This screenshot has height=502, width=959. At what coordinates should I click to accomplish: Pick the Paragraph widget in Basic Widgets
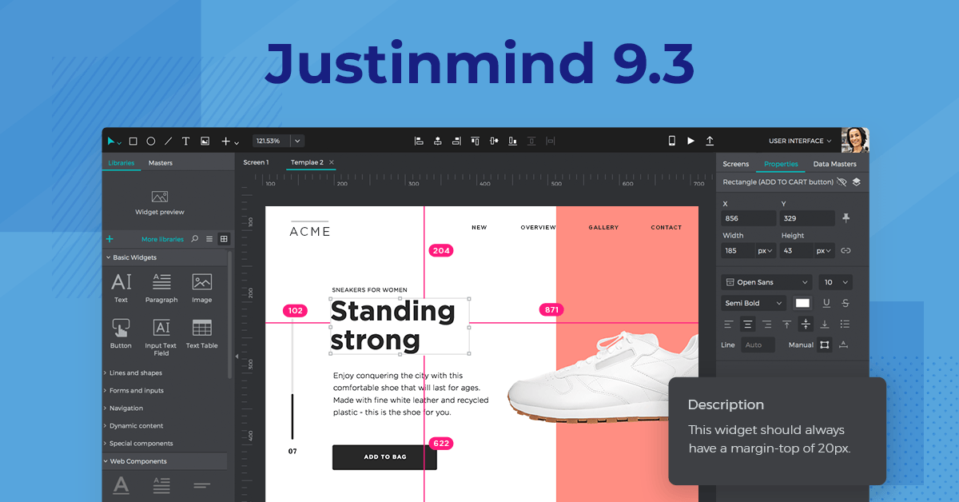[161, 288]
